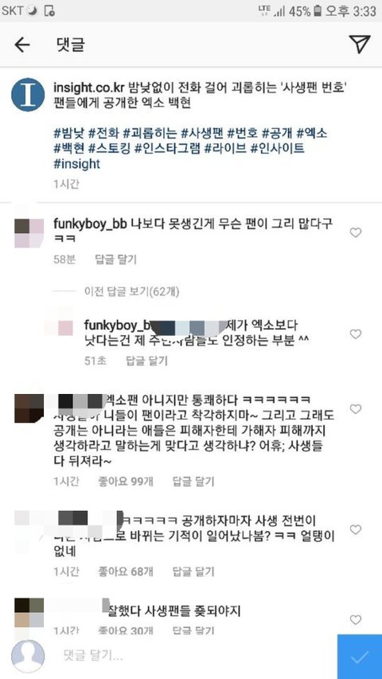This screenshot has height=679, width=382.
Task: Open direct message paper-plane icon
Action: coord(360,44)
